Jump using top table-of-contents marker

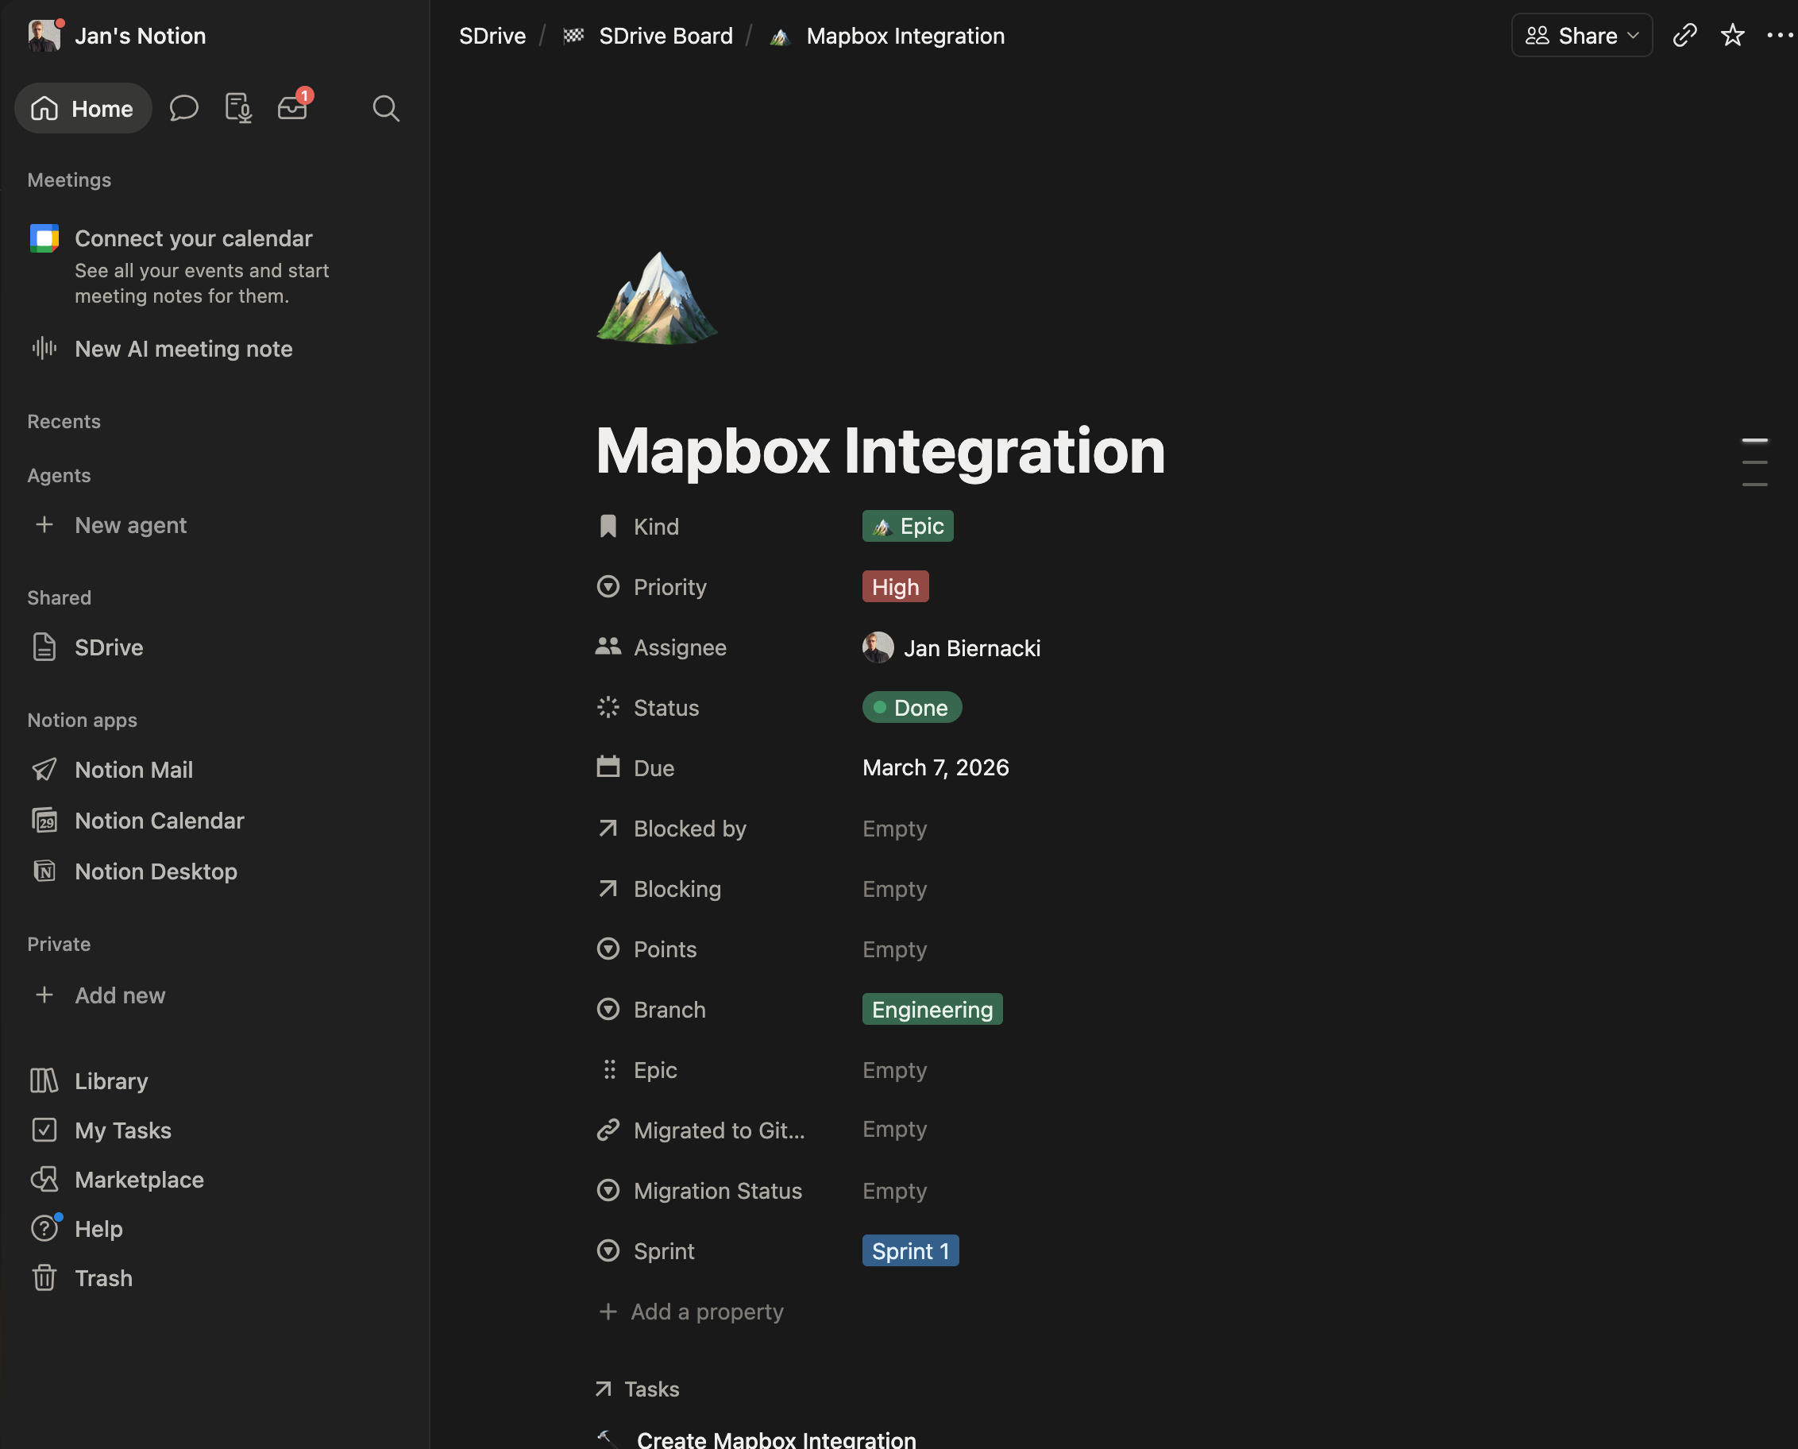point(1754,440)
